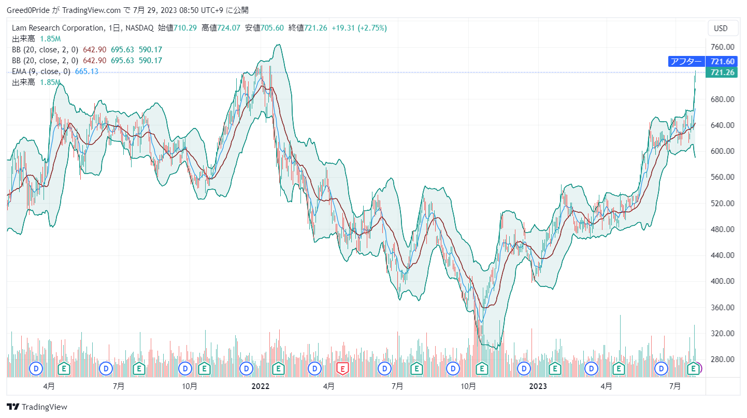The width and height of the screenshot is (747, 418).
Task: Click the EMA (9, close, 0) indicator legend
Action: point(41,71)
